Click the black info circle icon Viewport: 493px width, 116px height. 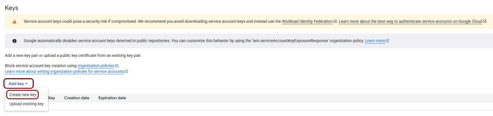[15, 41]
